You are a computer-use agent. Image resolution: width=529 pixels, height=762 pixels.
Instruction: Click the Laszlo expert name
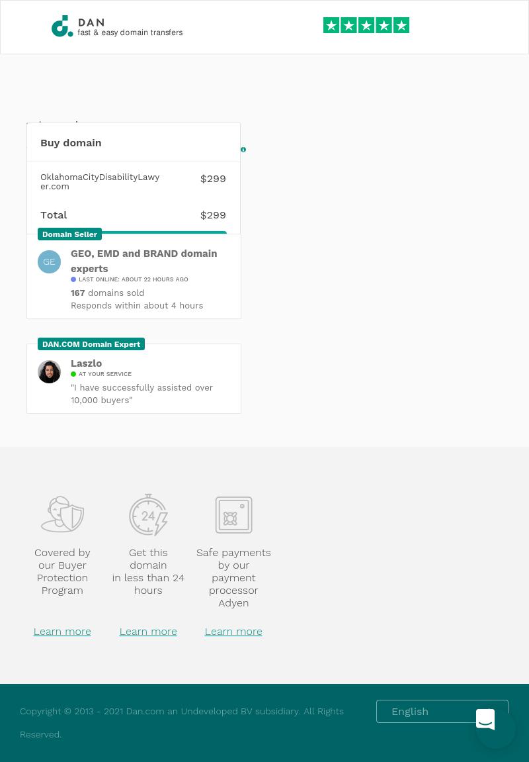point(86,363)
